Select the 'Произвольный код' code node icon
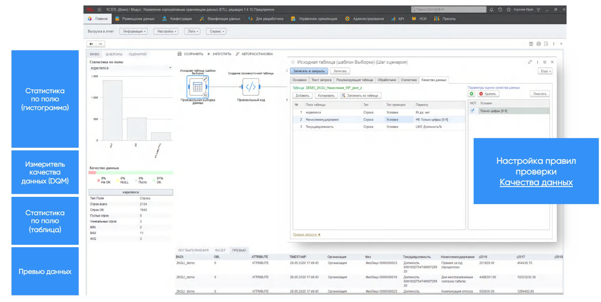The height and width of the screenshot is (302, 601). [251, 86]
